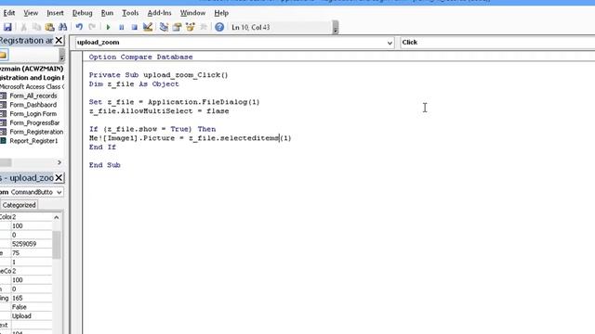Click the Save toolbar icon
Screen dimensions: 595x334
tap(7, 27)
